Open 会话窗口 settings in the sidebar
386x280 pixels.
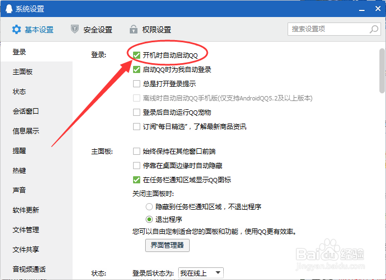[36, 111]
